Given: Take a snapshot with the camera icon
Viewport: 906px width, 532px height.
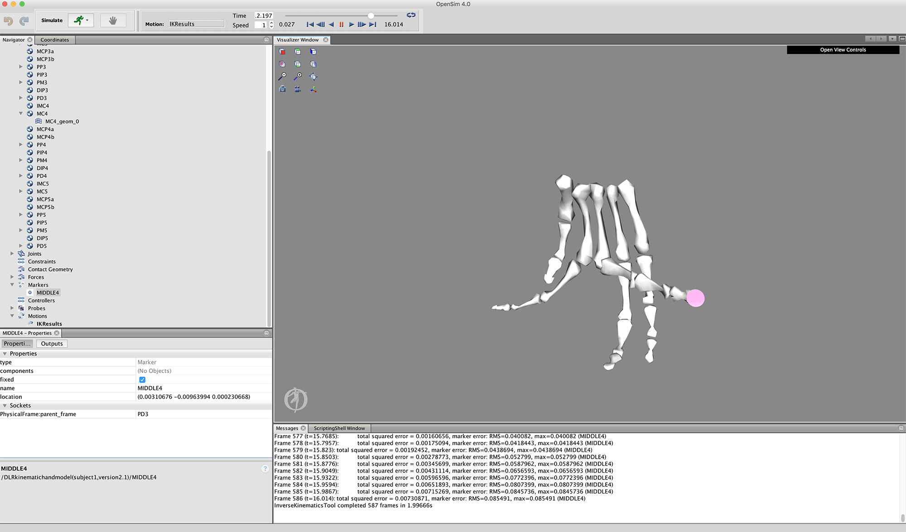Looking at the screenshot, I should click(282, 89).
